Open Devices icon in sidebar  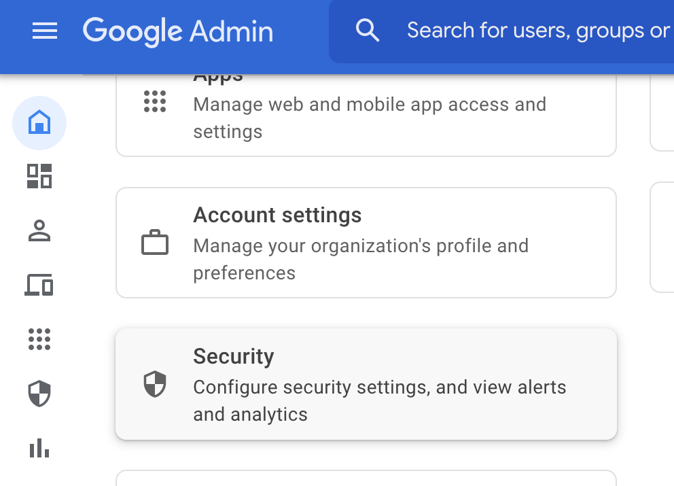point(39,285)
